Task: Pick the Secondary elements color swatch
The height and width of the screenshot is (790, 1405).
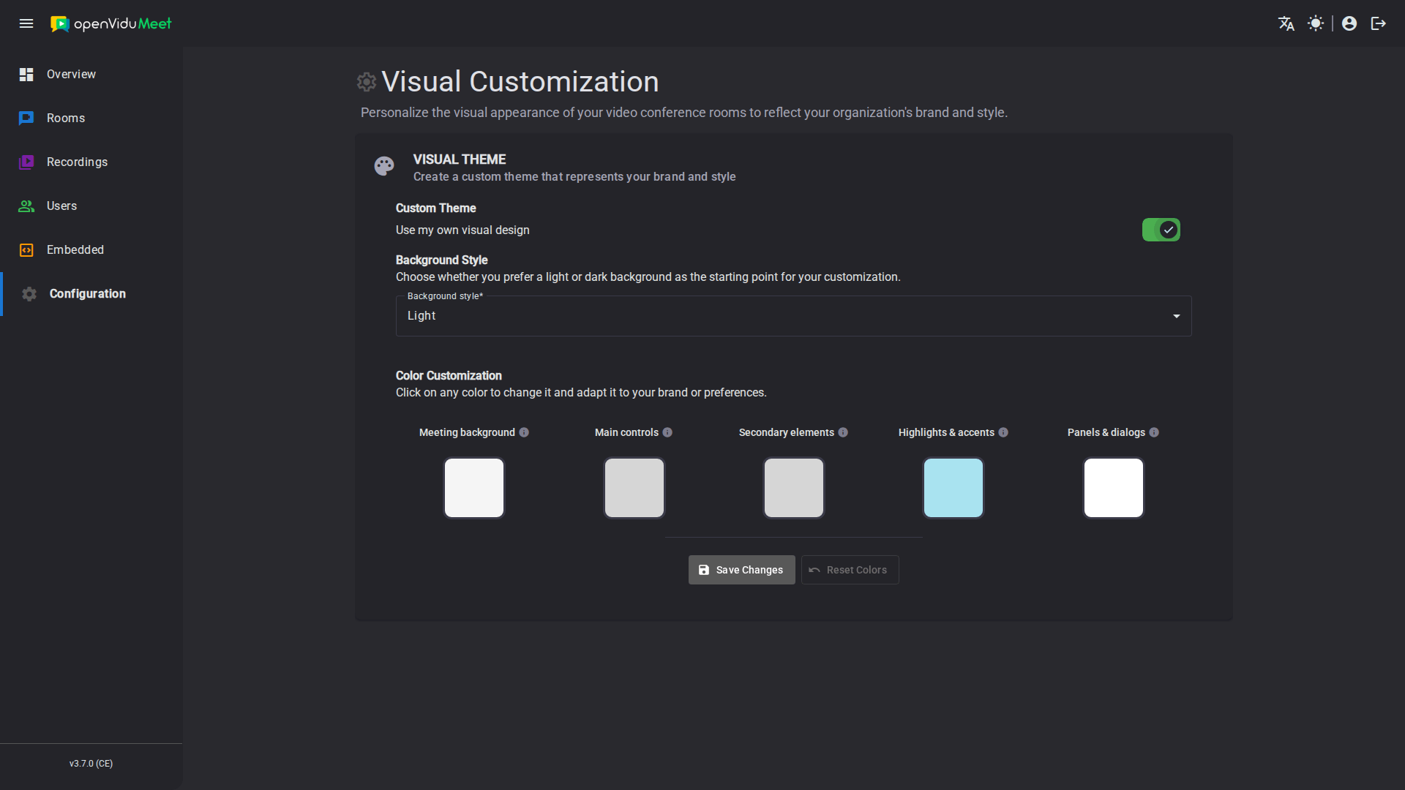Action: point(794,488)
